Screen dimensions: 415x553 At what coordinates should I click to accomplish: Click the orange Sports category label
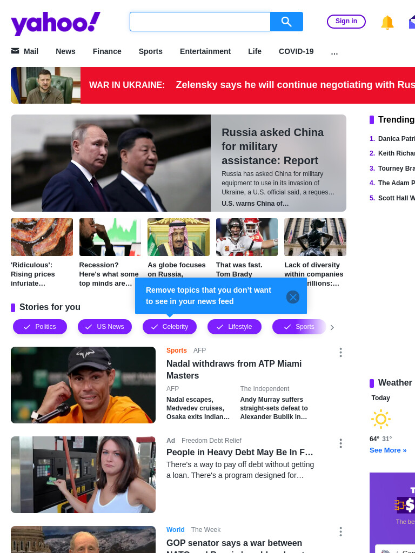177,350
